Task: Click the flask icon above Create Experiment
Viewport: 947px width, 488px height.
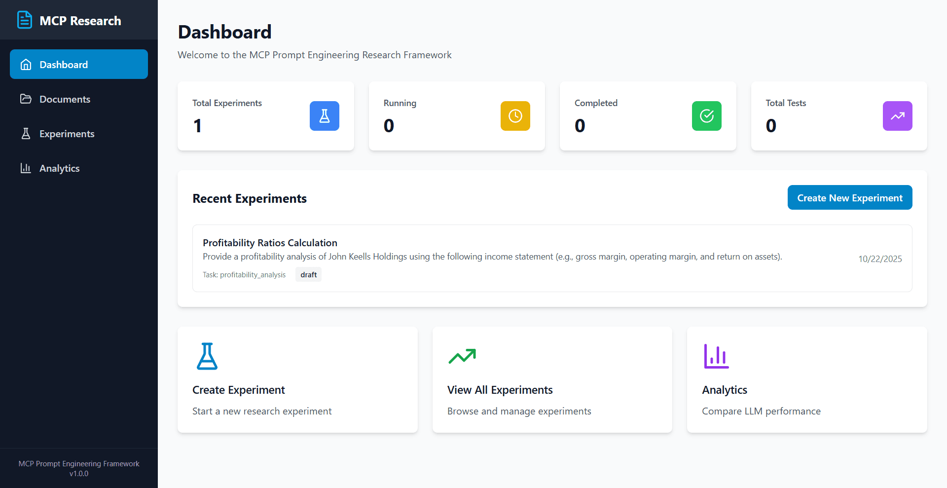Action: (207, 356)
